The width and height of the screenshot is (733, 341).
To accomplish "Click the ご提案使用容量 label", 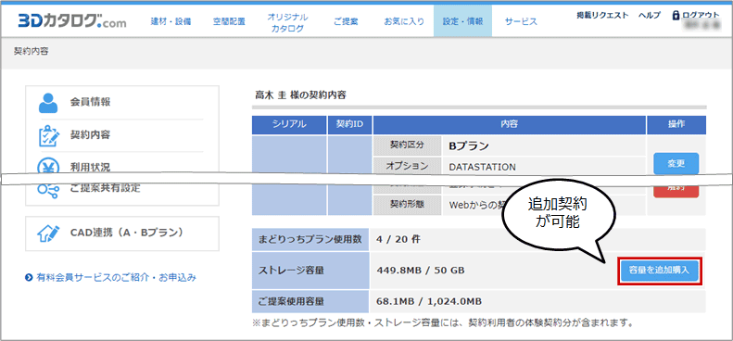I will coord(310,302).
